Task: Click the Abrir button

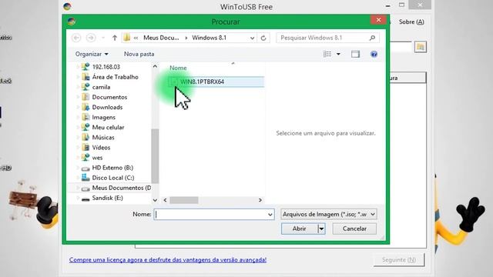Action: click(x=300, y=229)
